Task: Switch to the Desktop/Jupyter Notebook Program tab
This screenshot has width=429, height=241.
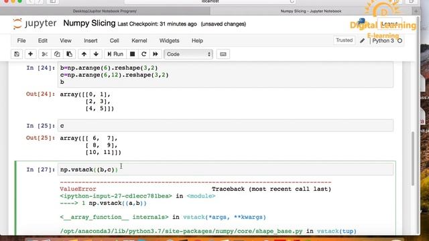Action: [105, 11]
